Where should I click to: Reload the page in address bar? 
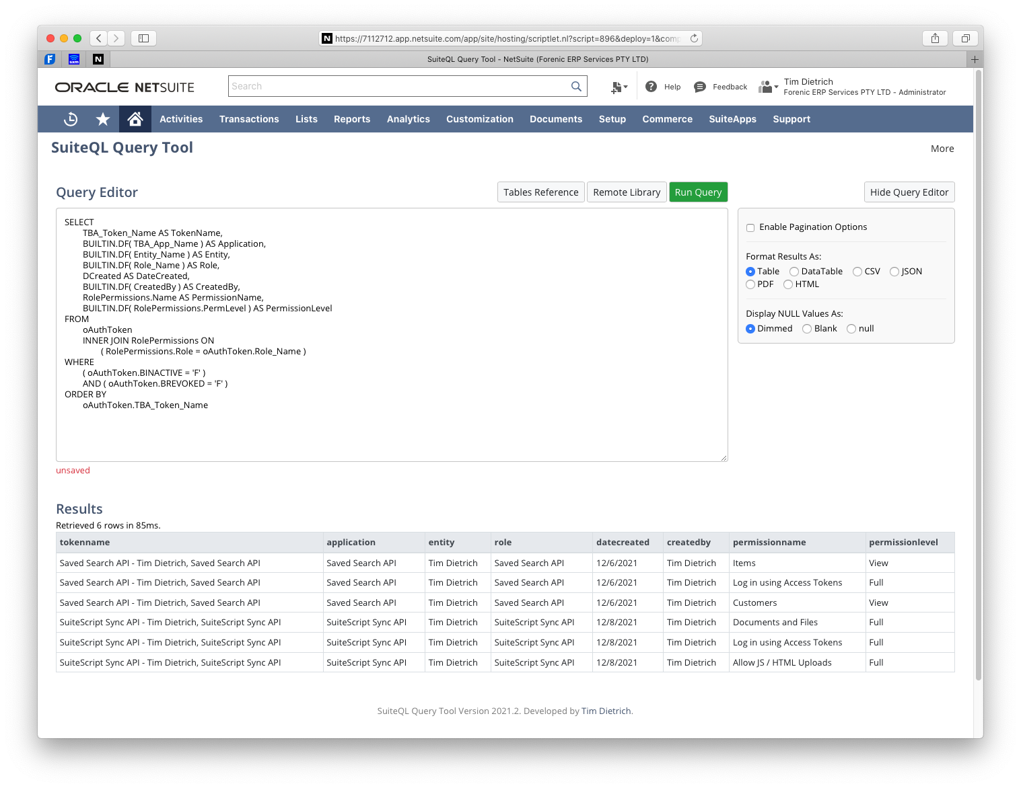[x=694, y=38]
